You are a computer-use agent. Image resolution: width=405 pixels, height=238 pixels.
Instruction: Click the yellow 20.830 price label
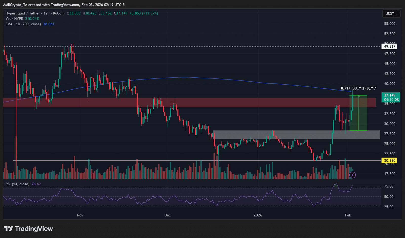[389, 161]
